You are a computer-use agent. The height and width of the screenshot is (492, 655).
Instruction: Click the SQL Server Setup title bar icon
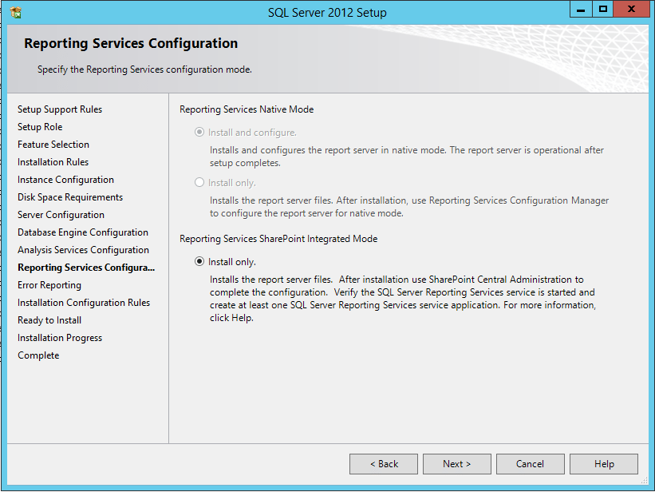[x=16, y=12]
